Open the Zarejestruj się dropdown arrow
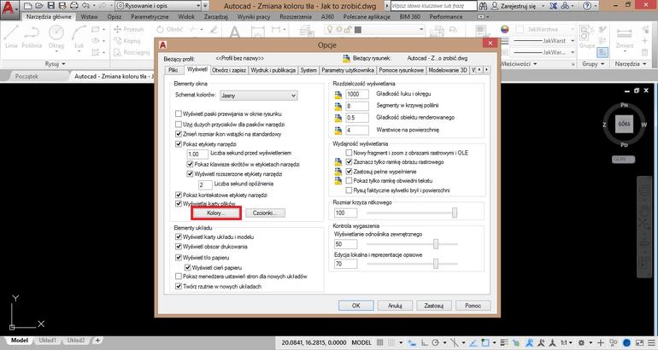Image resolution: width=658 pixels, height=350 pixels. pyautogui.click(x=543, y=6)
